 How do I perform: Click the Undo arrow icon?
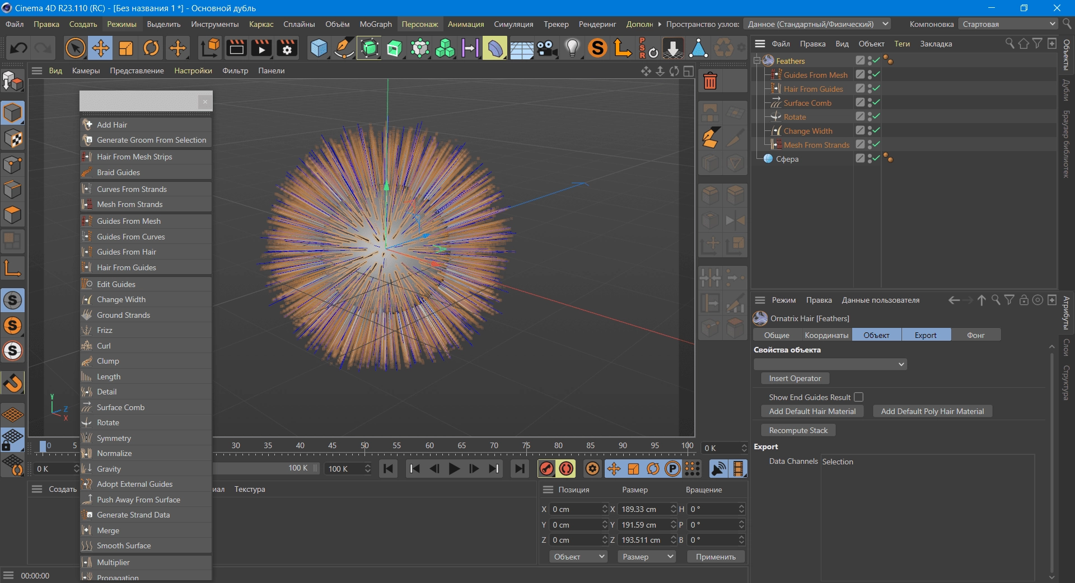point(18,48)
